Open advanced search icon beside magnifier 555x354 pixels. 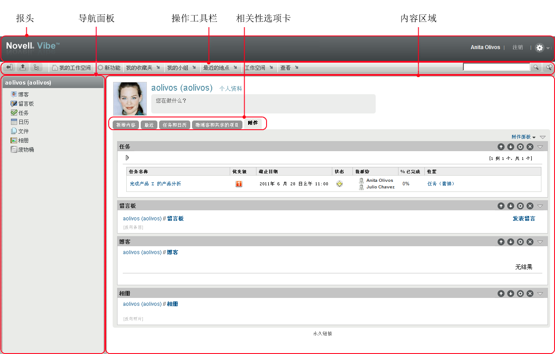tap(548, 67)
